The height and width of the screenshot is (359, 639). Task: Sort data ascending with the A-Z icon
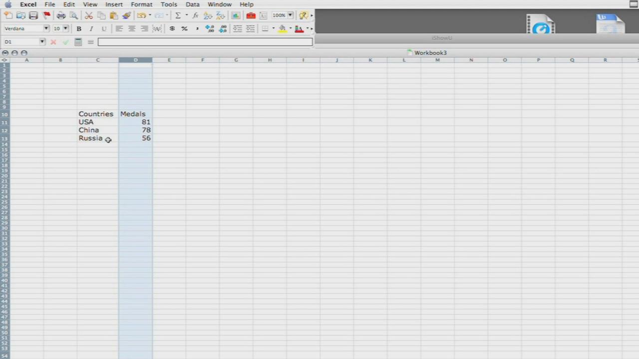[x=208, y=15]
